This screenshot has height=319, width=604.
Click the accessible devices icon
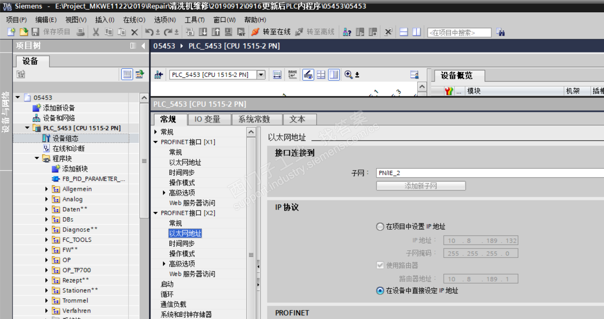(x=347, y=32)
